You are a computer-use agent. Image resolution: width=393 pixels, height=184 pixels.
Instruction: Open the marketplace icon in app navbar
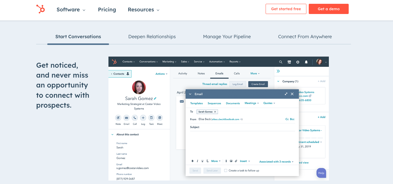click(x=289, y=62)
